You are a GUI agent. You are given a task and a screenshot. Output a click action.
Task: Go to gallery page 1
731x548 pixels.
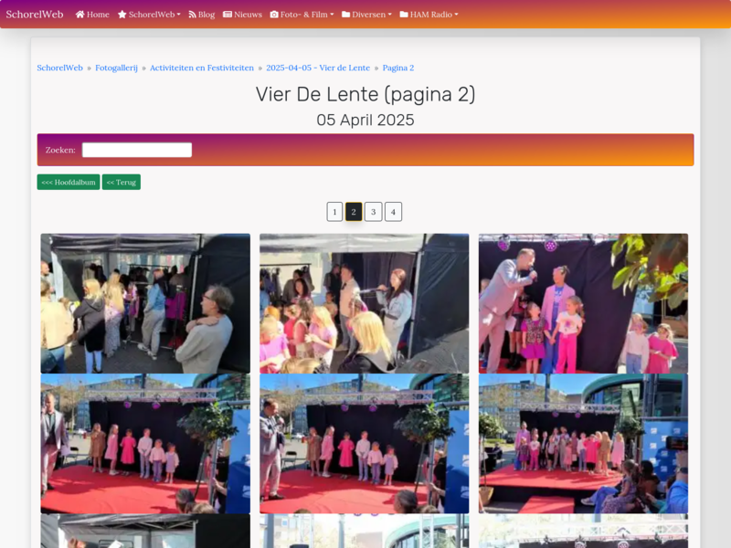pos(334,212)
